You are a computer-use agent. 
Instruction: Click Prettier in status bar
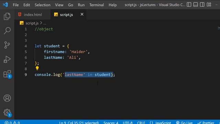click(x=206, y=123)
